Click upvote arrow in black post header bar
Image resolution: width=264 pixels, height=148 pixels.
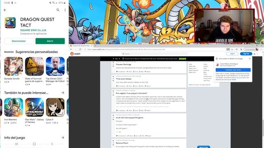pyautogui.click(x=113, y=59)
